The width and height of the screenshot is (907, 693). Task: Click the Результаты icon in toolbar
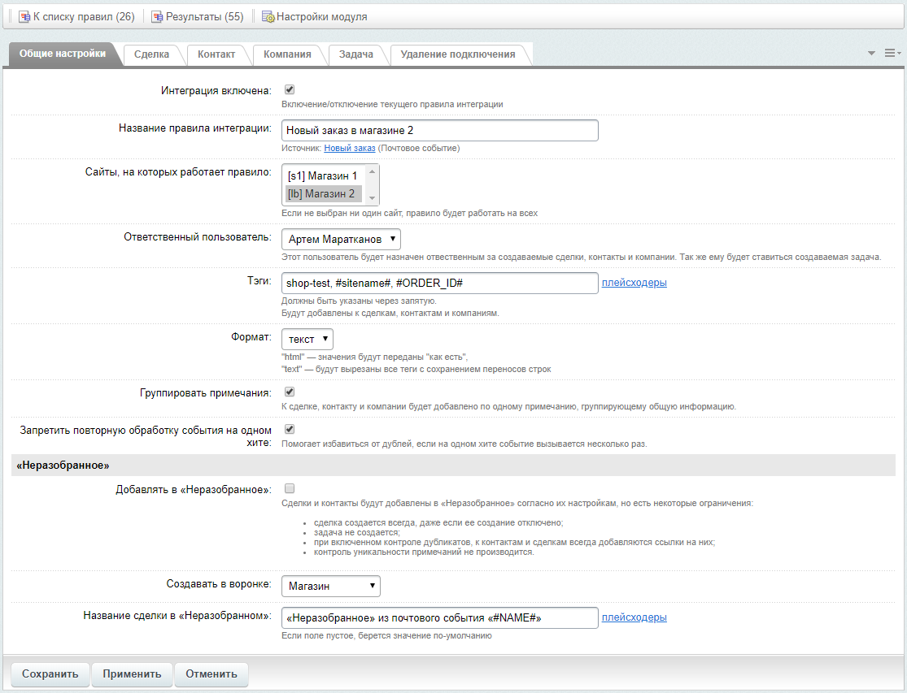(x=158, y=16)
